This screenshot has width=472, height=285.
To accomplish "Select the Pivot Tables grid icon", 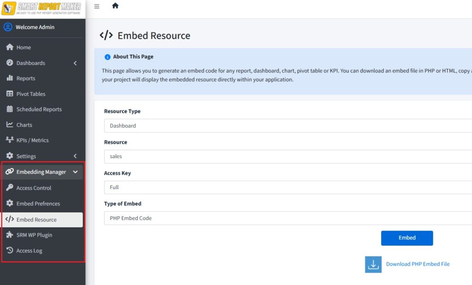I will click(x=9, y=94).
